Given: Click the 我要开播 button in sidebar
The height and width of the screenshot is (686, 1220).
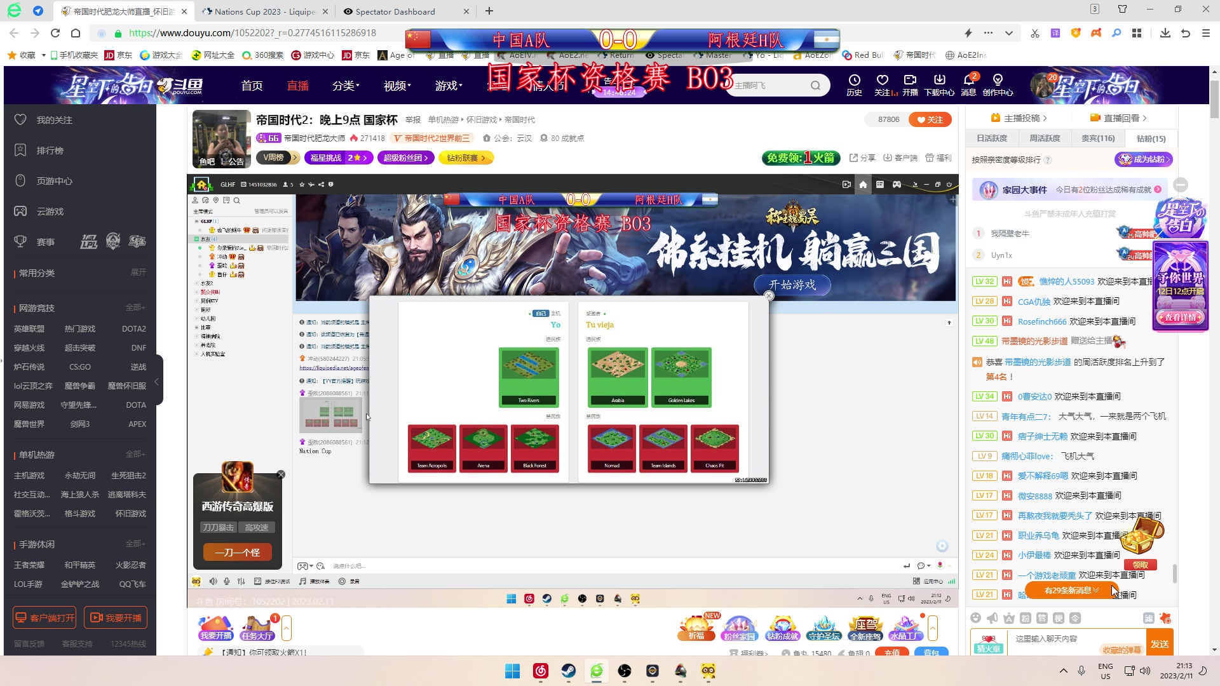Looking at the screenshot, I should (x=116, y=617).
